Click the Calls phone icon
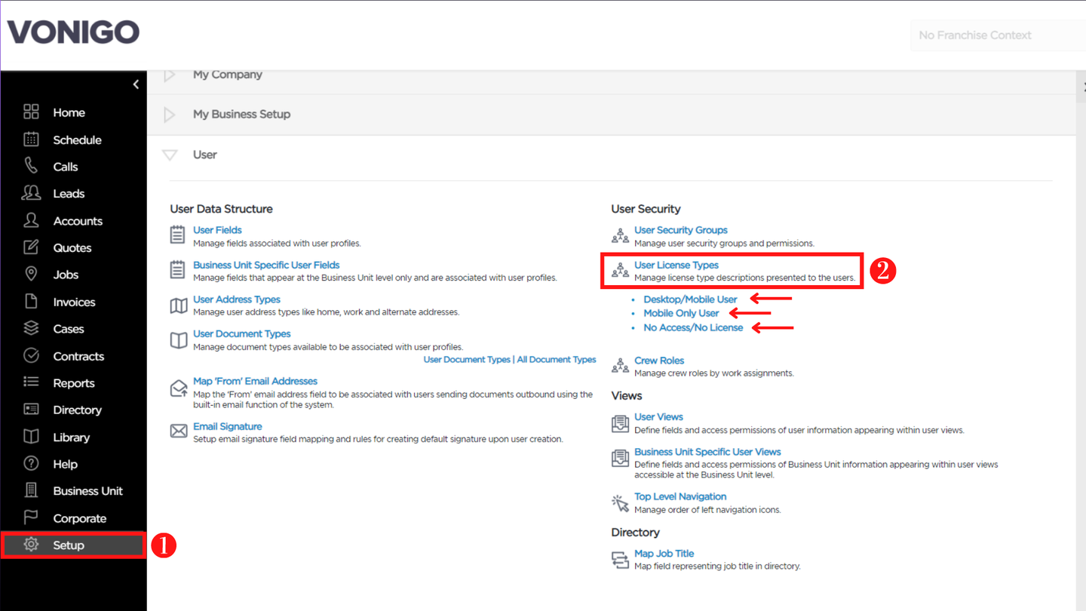 click(x=31, y=166)
